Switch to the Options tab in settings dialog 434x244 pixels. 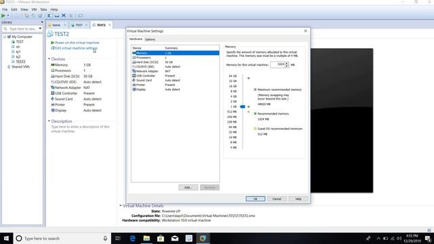click(x=150, y=39)
